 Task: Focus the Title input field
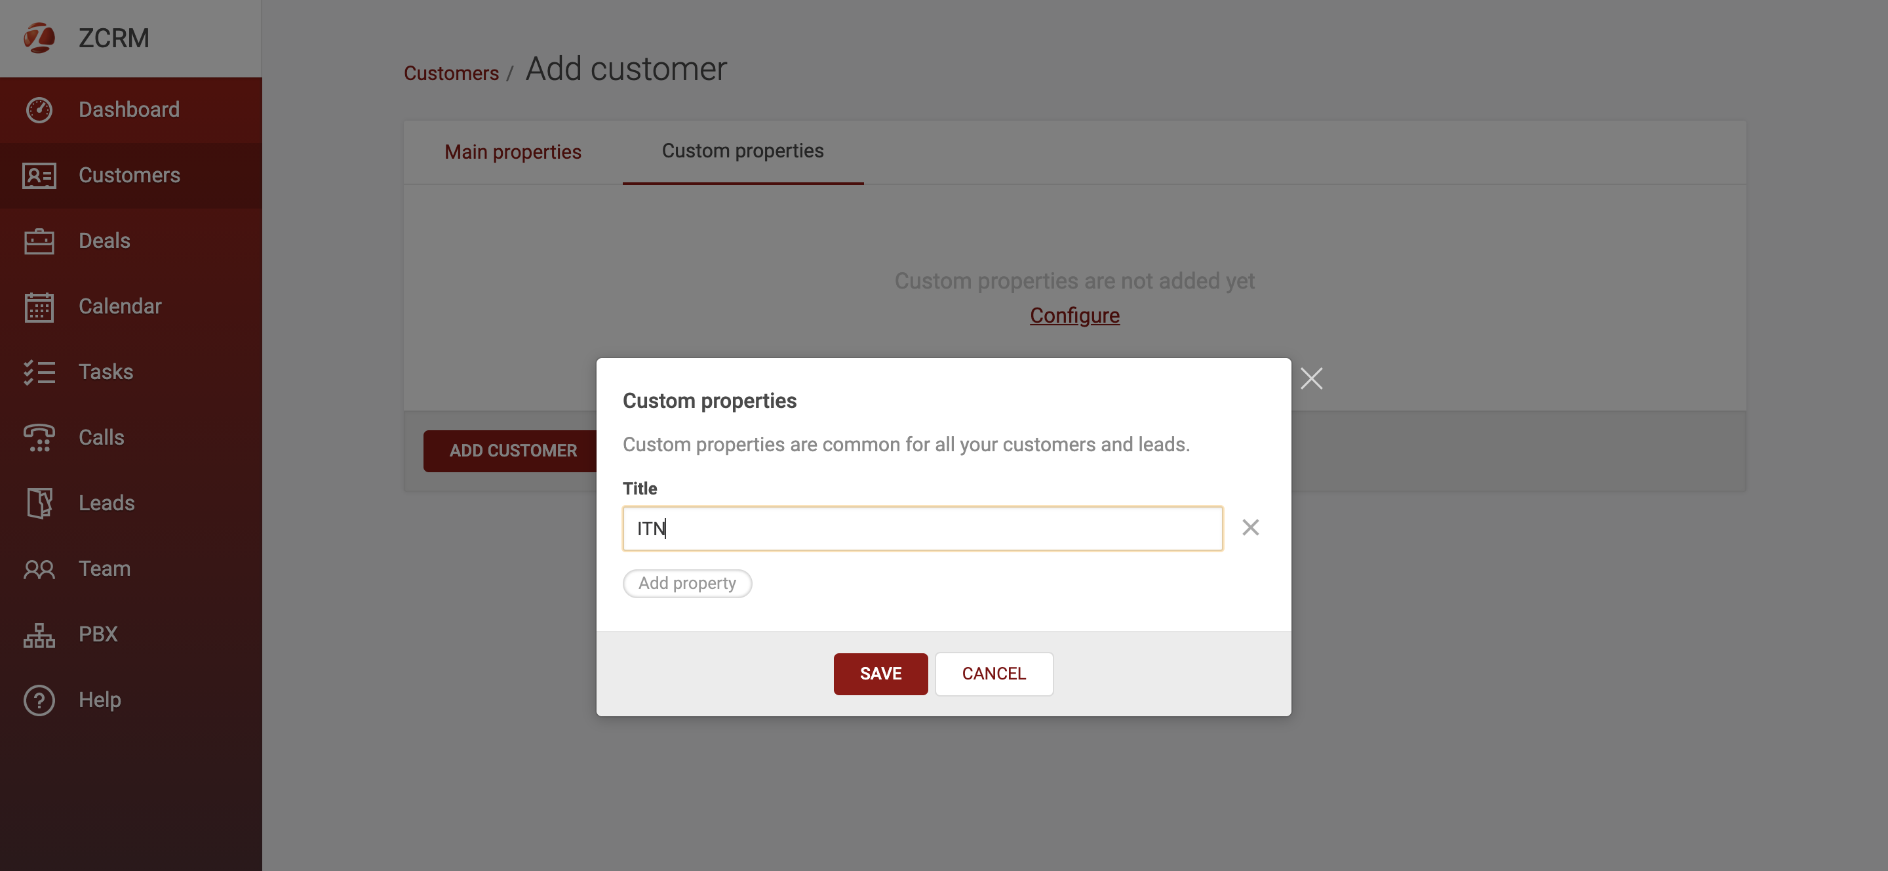[x=922, y=528]
